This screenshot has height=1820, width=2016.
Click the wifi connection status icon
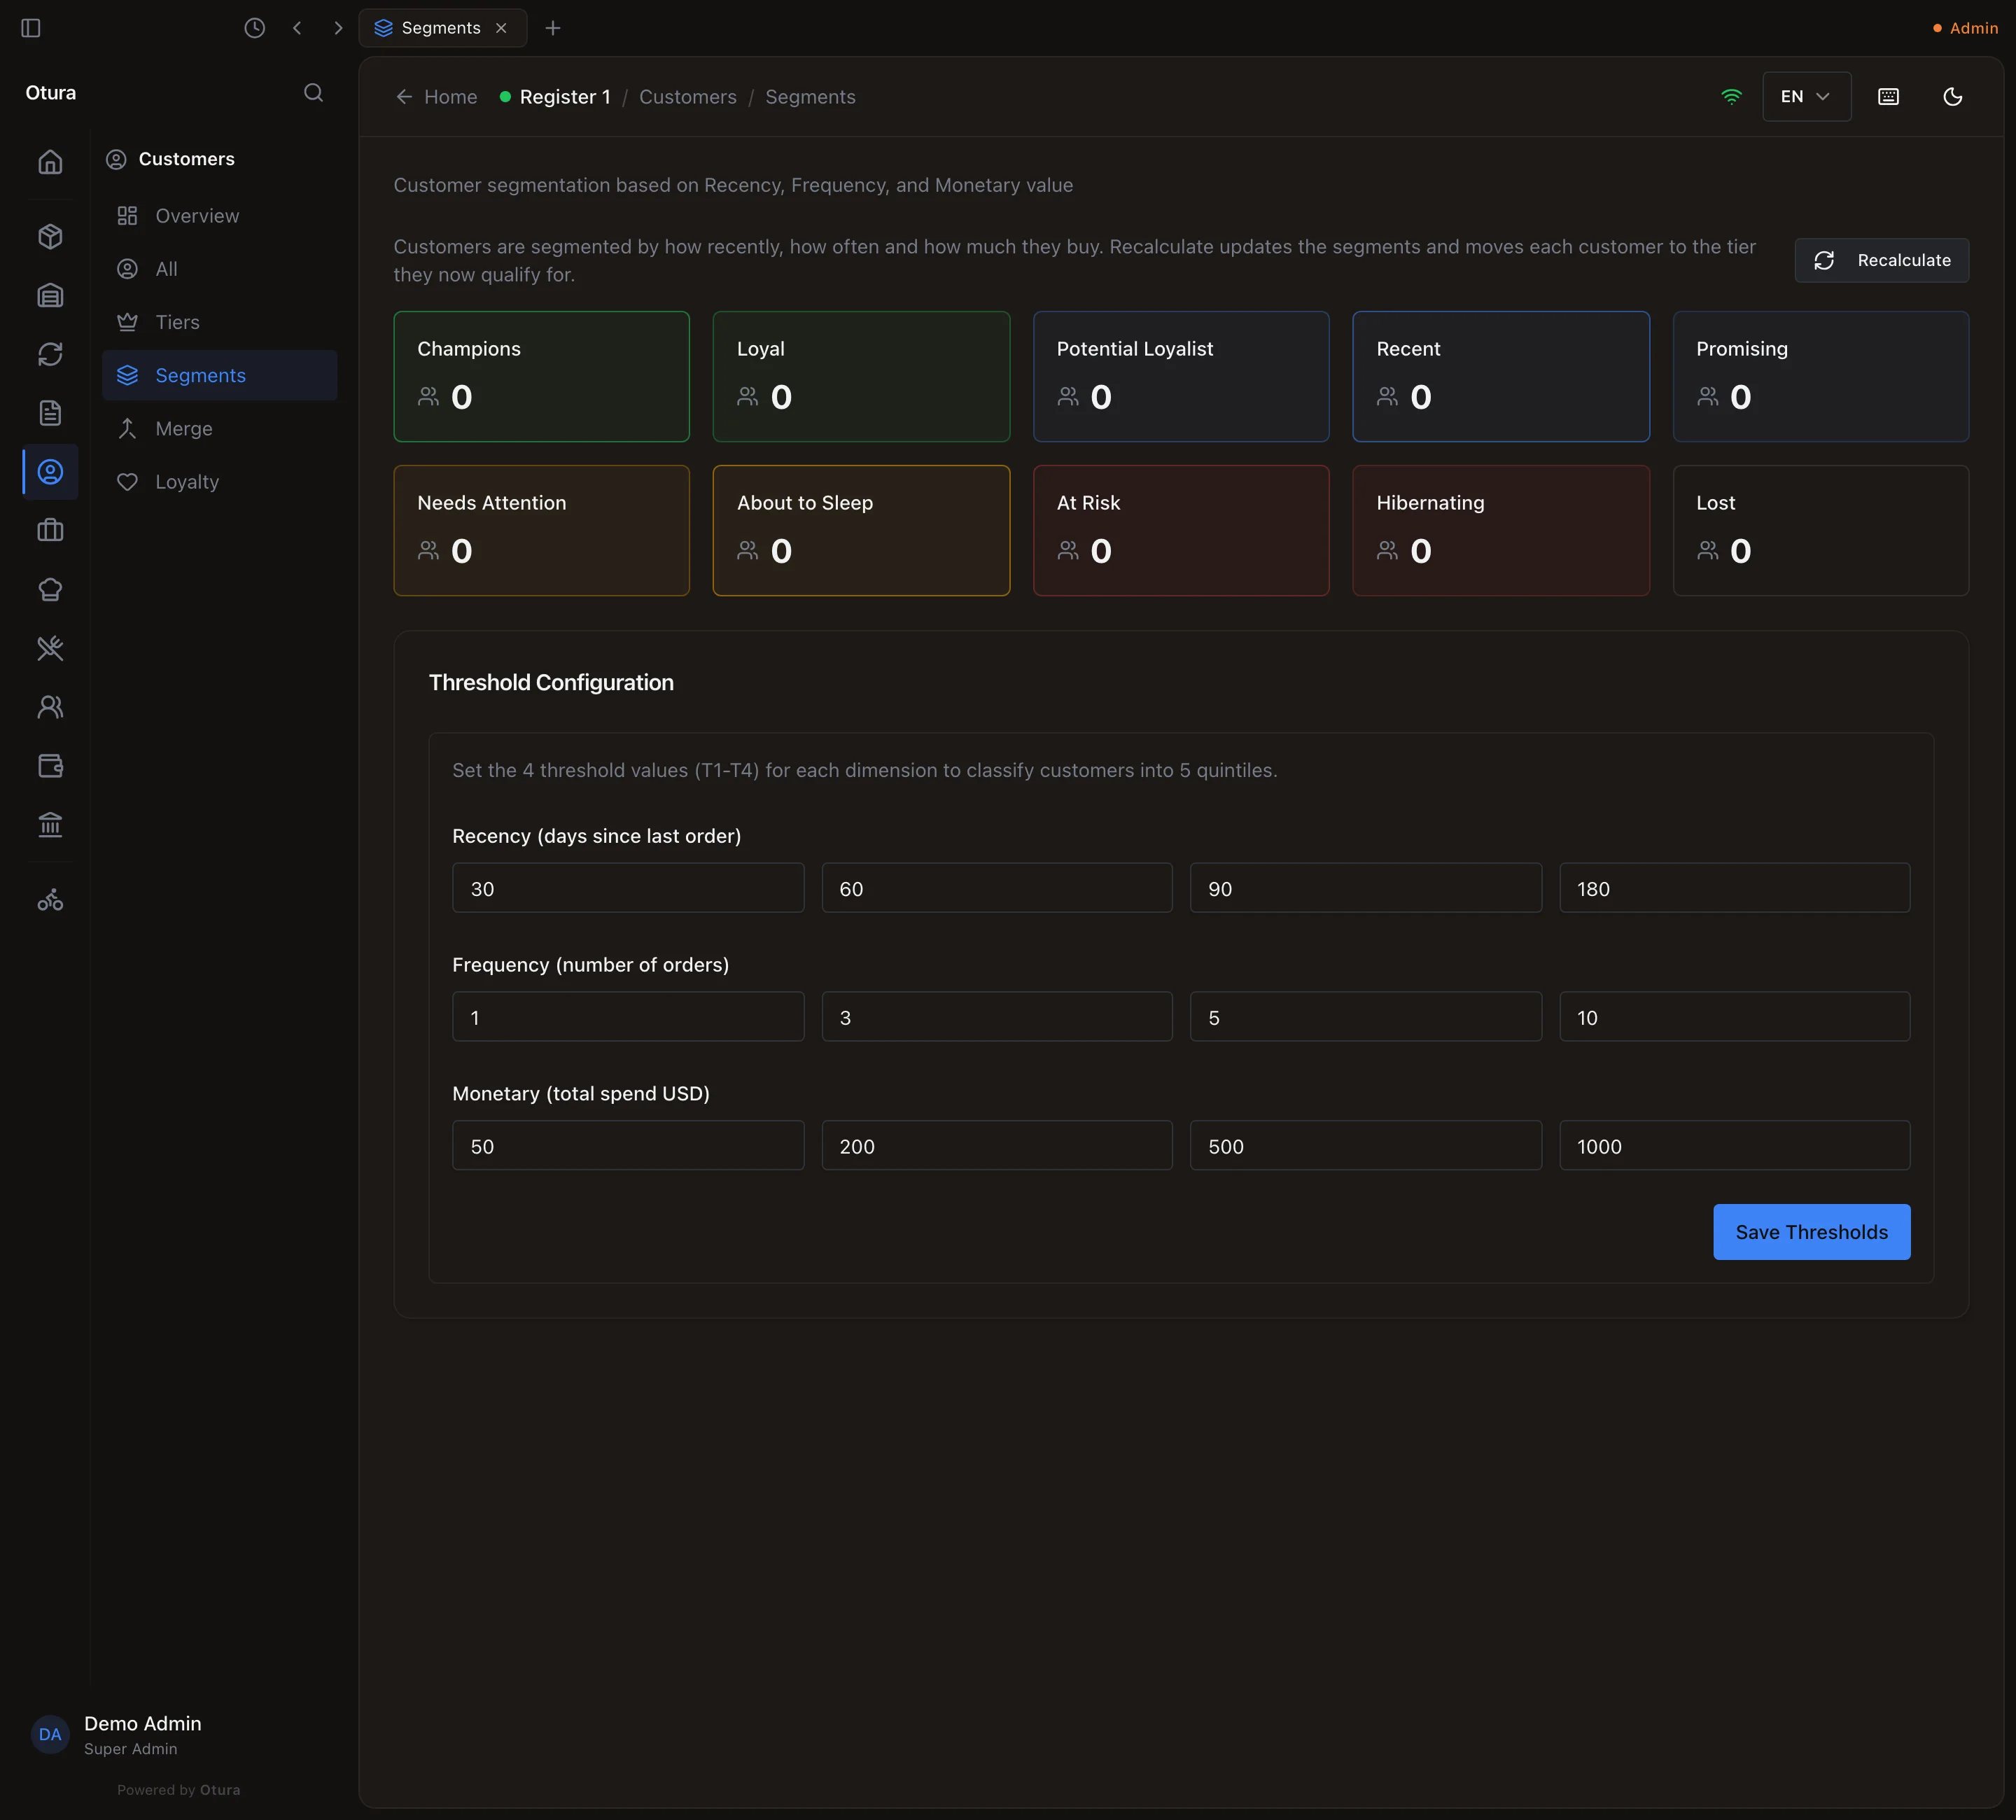click(1731, 97)
